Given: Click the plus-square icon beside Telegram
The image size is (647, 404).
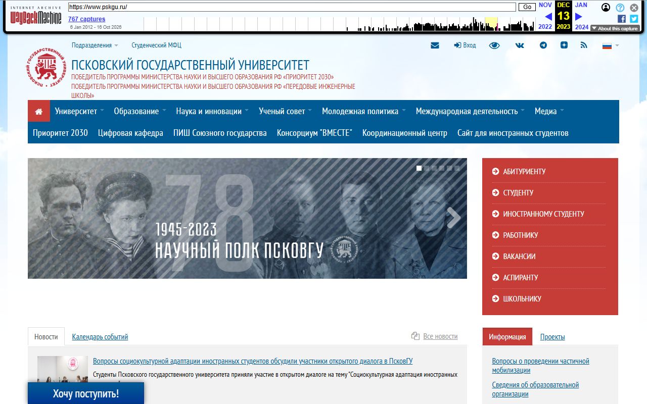Looking at the screenshot, I should (564, 45).
